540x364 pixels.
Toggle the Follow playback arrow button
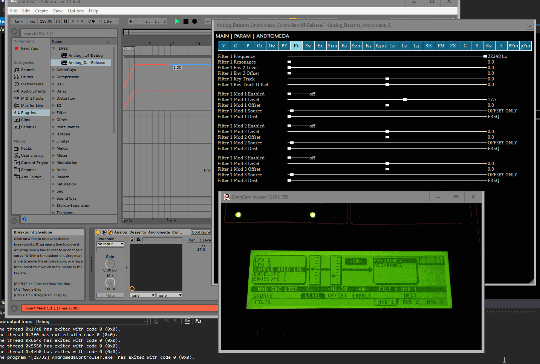[x=132, y=21]
